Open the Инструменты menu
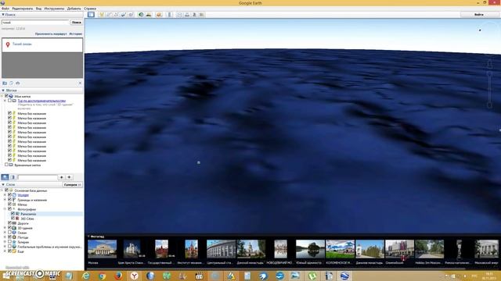This screenshot has width=501, height=281. [54, 9]
